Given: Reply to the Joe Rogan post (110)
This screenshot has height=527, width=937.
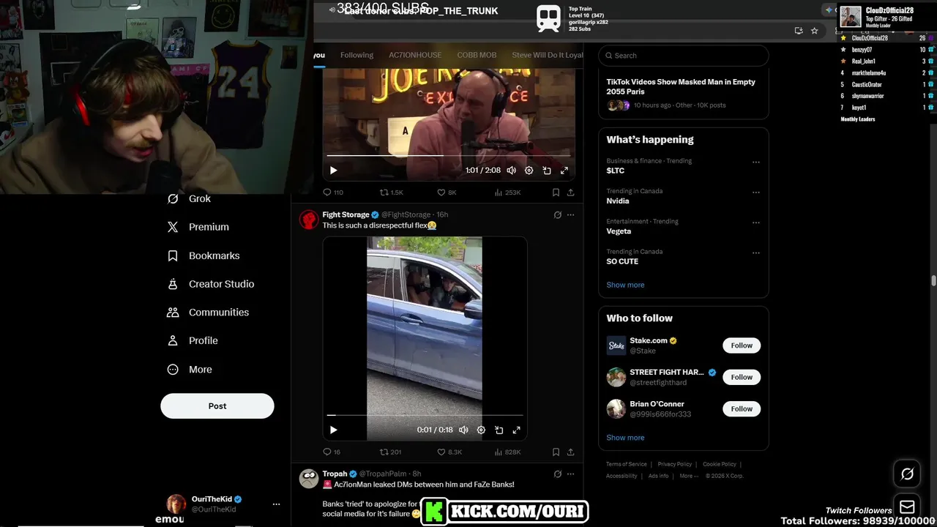Looking at the screenshot, I should [x=333, y=193].
